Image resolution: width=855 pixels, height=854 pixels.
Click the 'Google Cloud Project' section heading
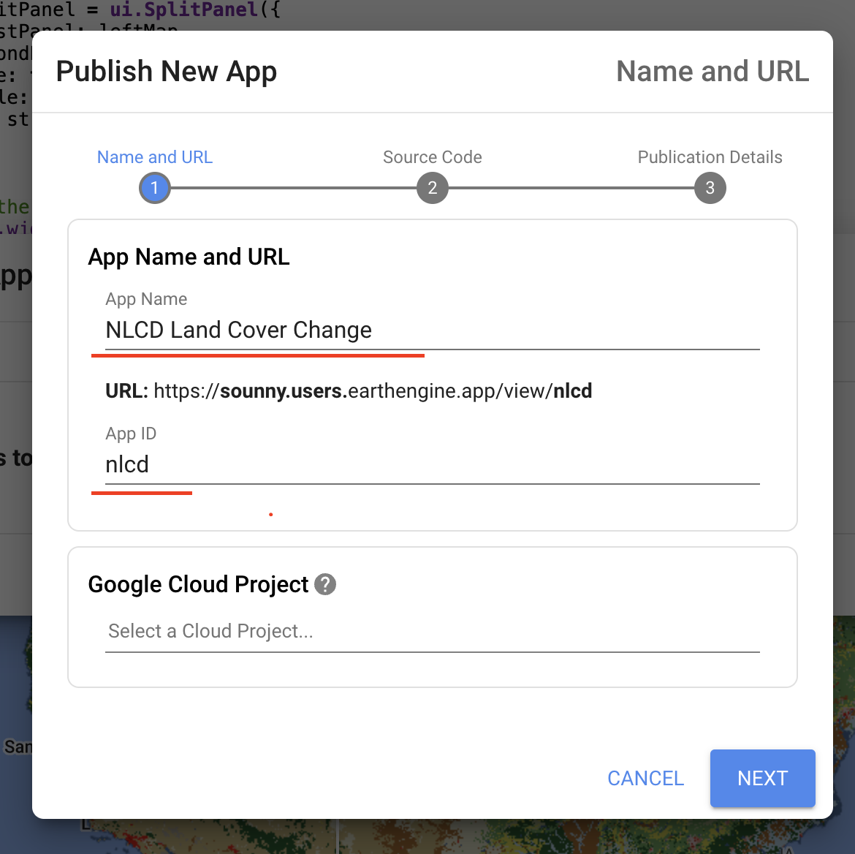(198, 584)
